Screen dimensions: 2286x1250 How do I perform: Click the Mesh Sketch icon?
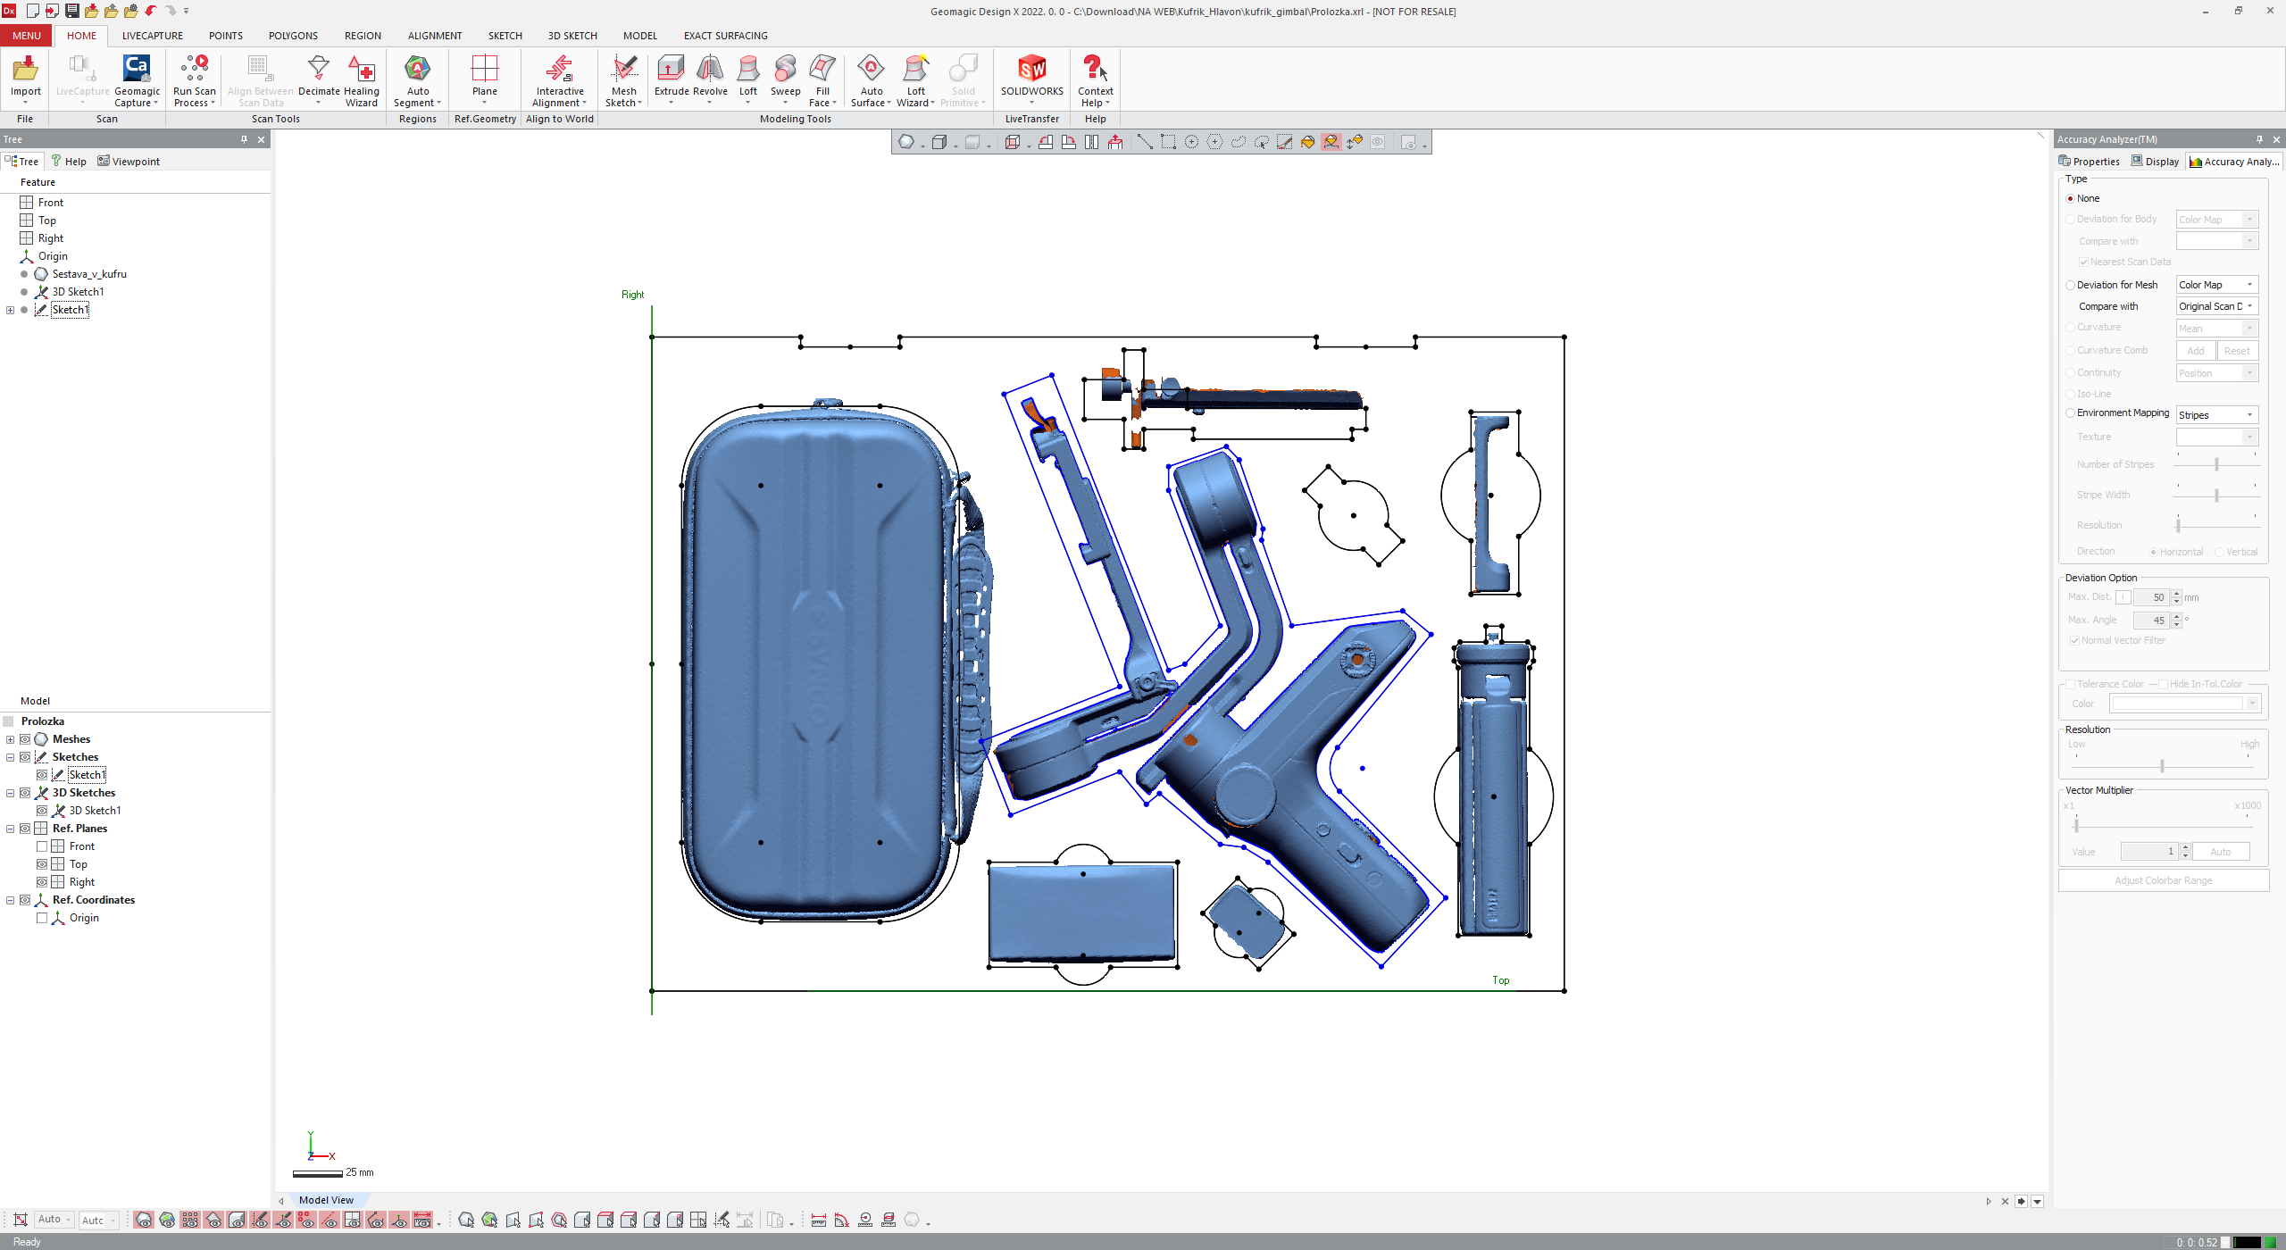[623, 70]
